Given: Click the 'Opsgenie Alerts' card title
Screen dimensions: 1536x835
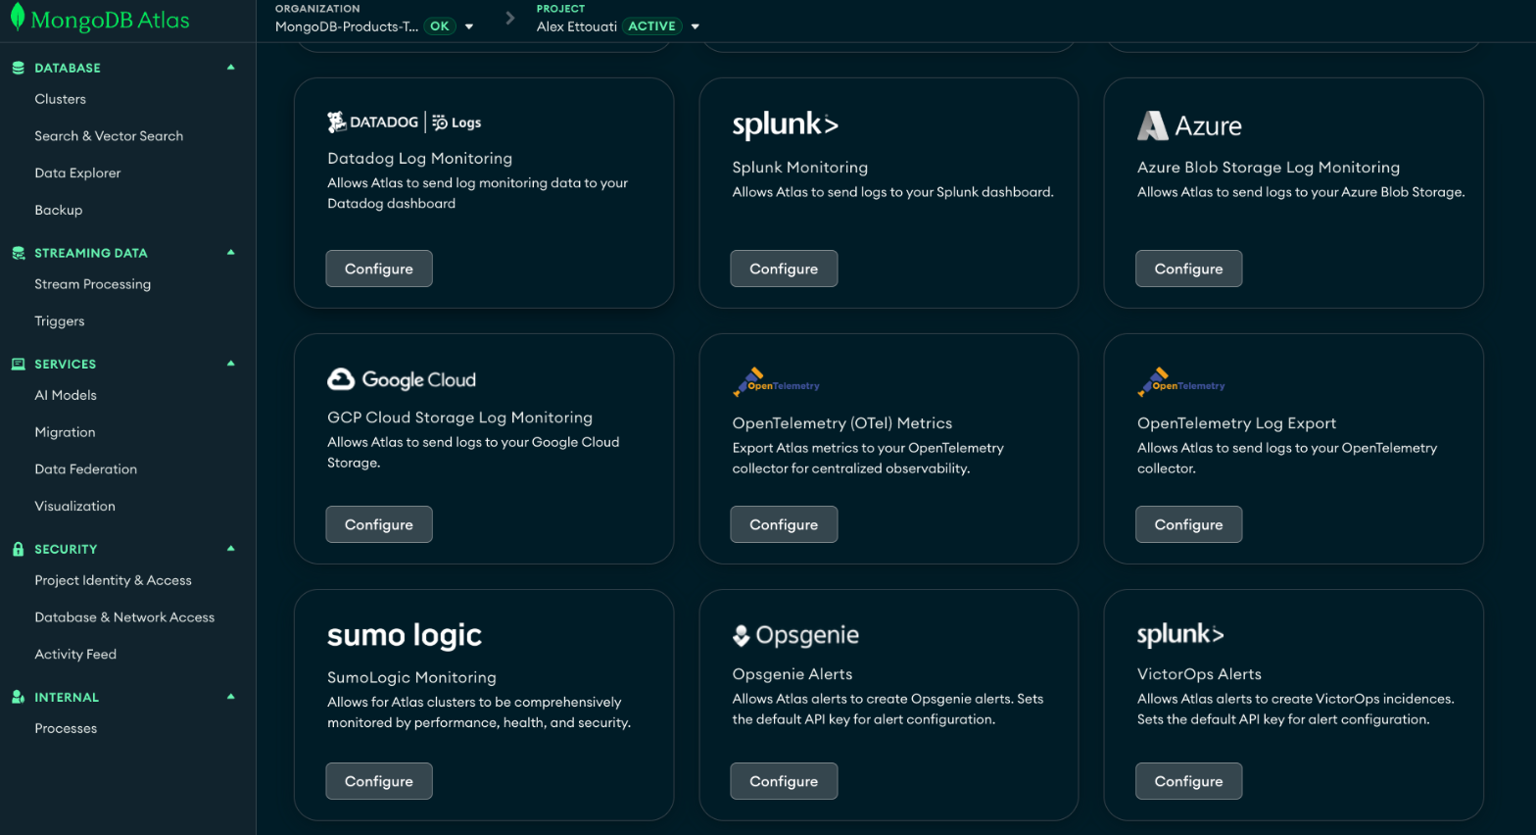Looking at the screenshot, I should click(792, 674).
